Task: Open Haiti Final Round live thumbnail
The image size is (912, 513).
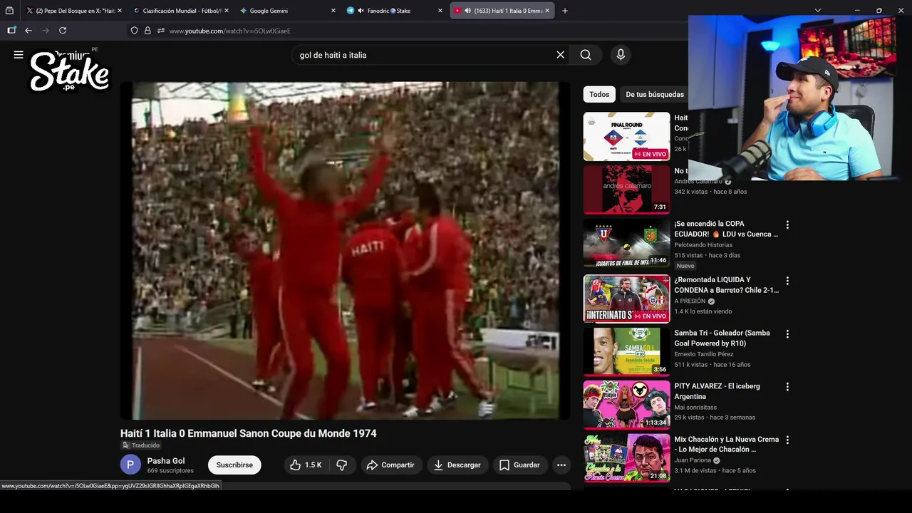Action: point(627,137)
